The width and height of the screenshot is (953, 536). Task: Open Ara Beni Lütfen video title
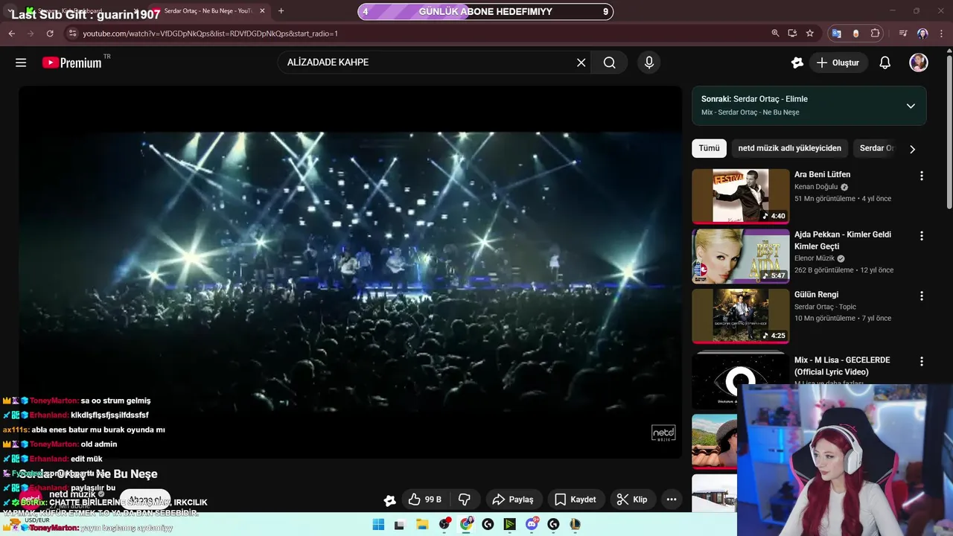(822, 174)
